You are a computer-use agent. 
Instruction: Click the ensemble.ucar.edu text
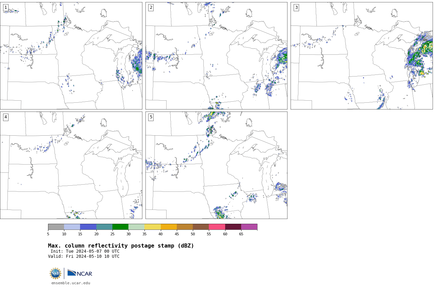click(71, 283)
